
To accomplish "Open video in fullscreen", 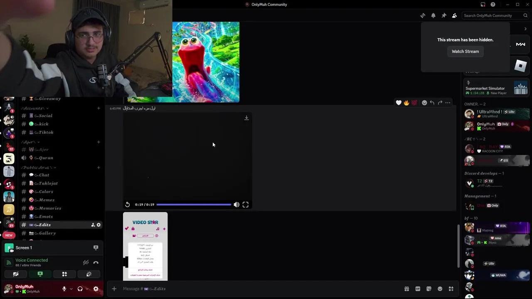I will 246,204.
